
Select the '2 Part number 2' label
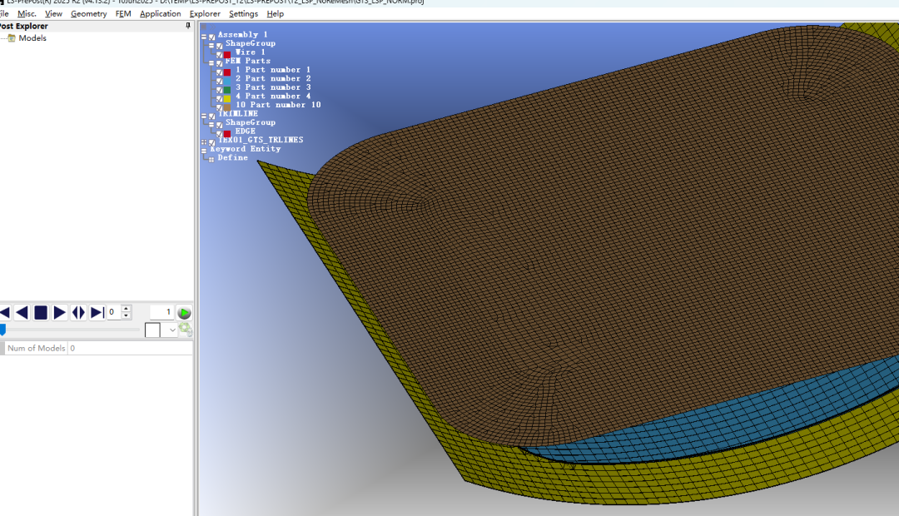tap(273, 78)
